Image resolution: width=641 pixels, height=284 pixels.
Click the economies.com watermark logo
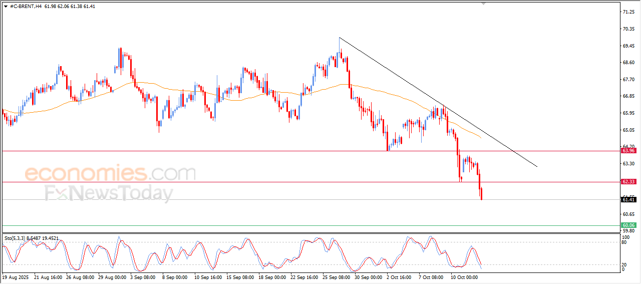tap(110, 174)
